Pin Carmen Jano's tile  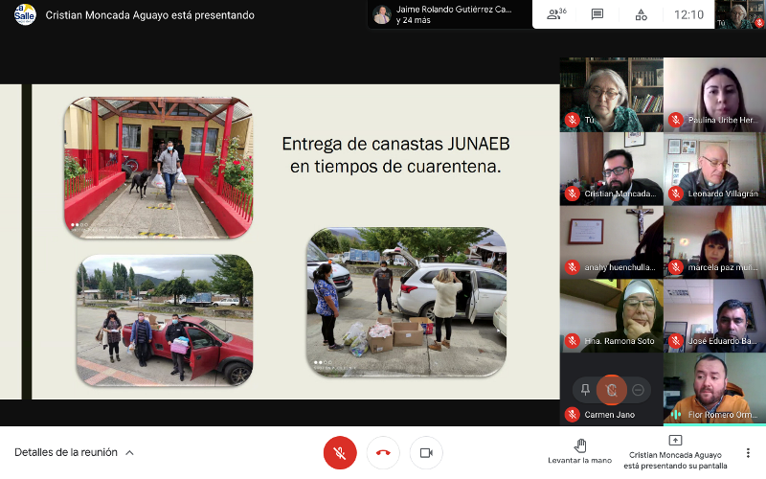pos(584,389)
